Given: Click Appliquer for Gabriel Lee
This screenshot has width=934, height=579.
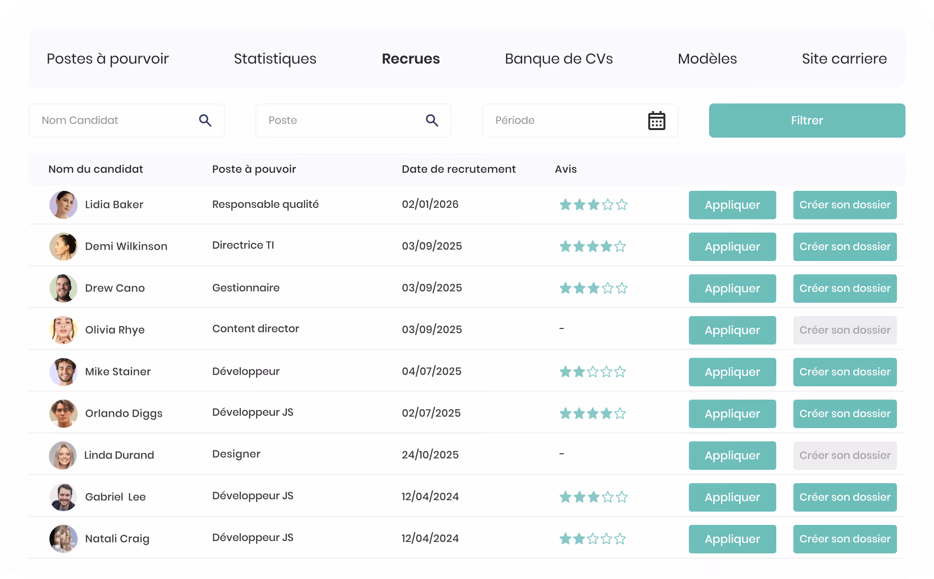Looking at the screenshot, I should (733, 497).
